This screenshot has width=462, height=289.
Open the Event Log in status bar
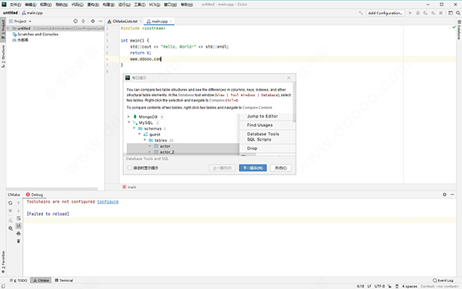(443, 281)
